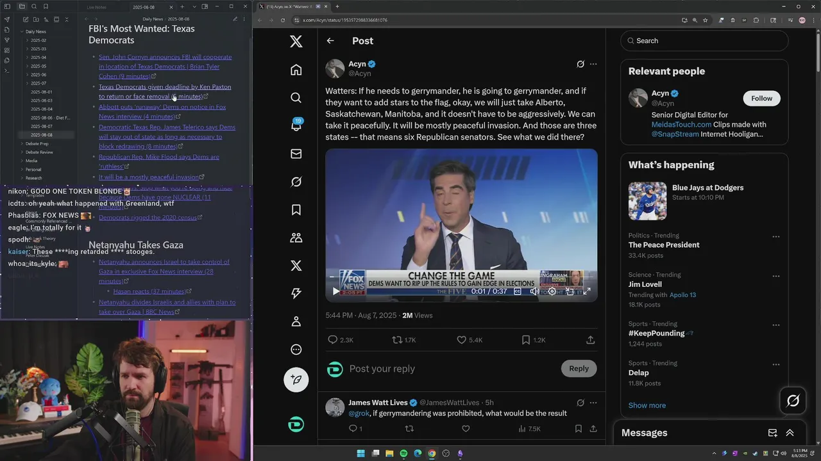The height and width of the screenshot is (461, 821).
Task: Open the Apollo 13 trending link
Action: (682, 295)
